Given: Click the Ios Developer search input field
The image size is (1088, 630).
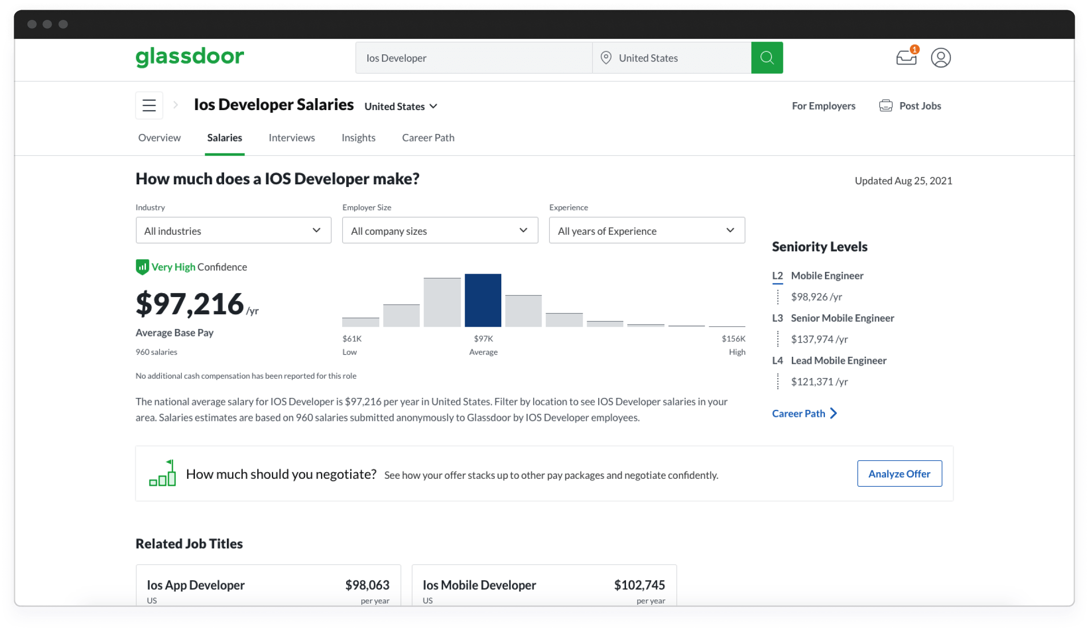Looking at the screenshot, I should 473,57.
